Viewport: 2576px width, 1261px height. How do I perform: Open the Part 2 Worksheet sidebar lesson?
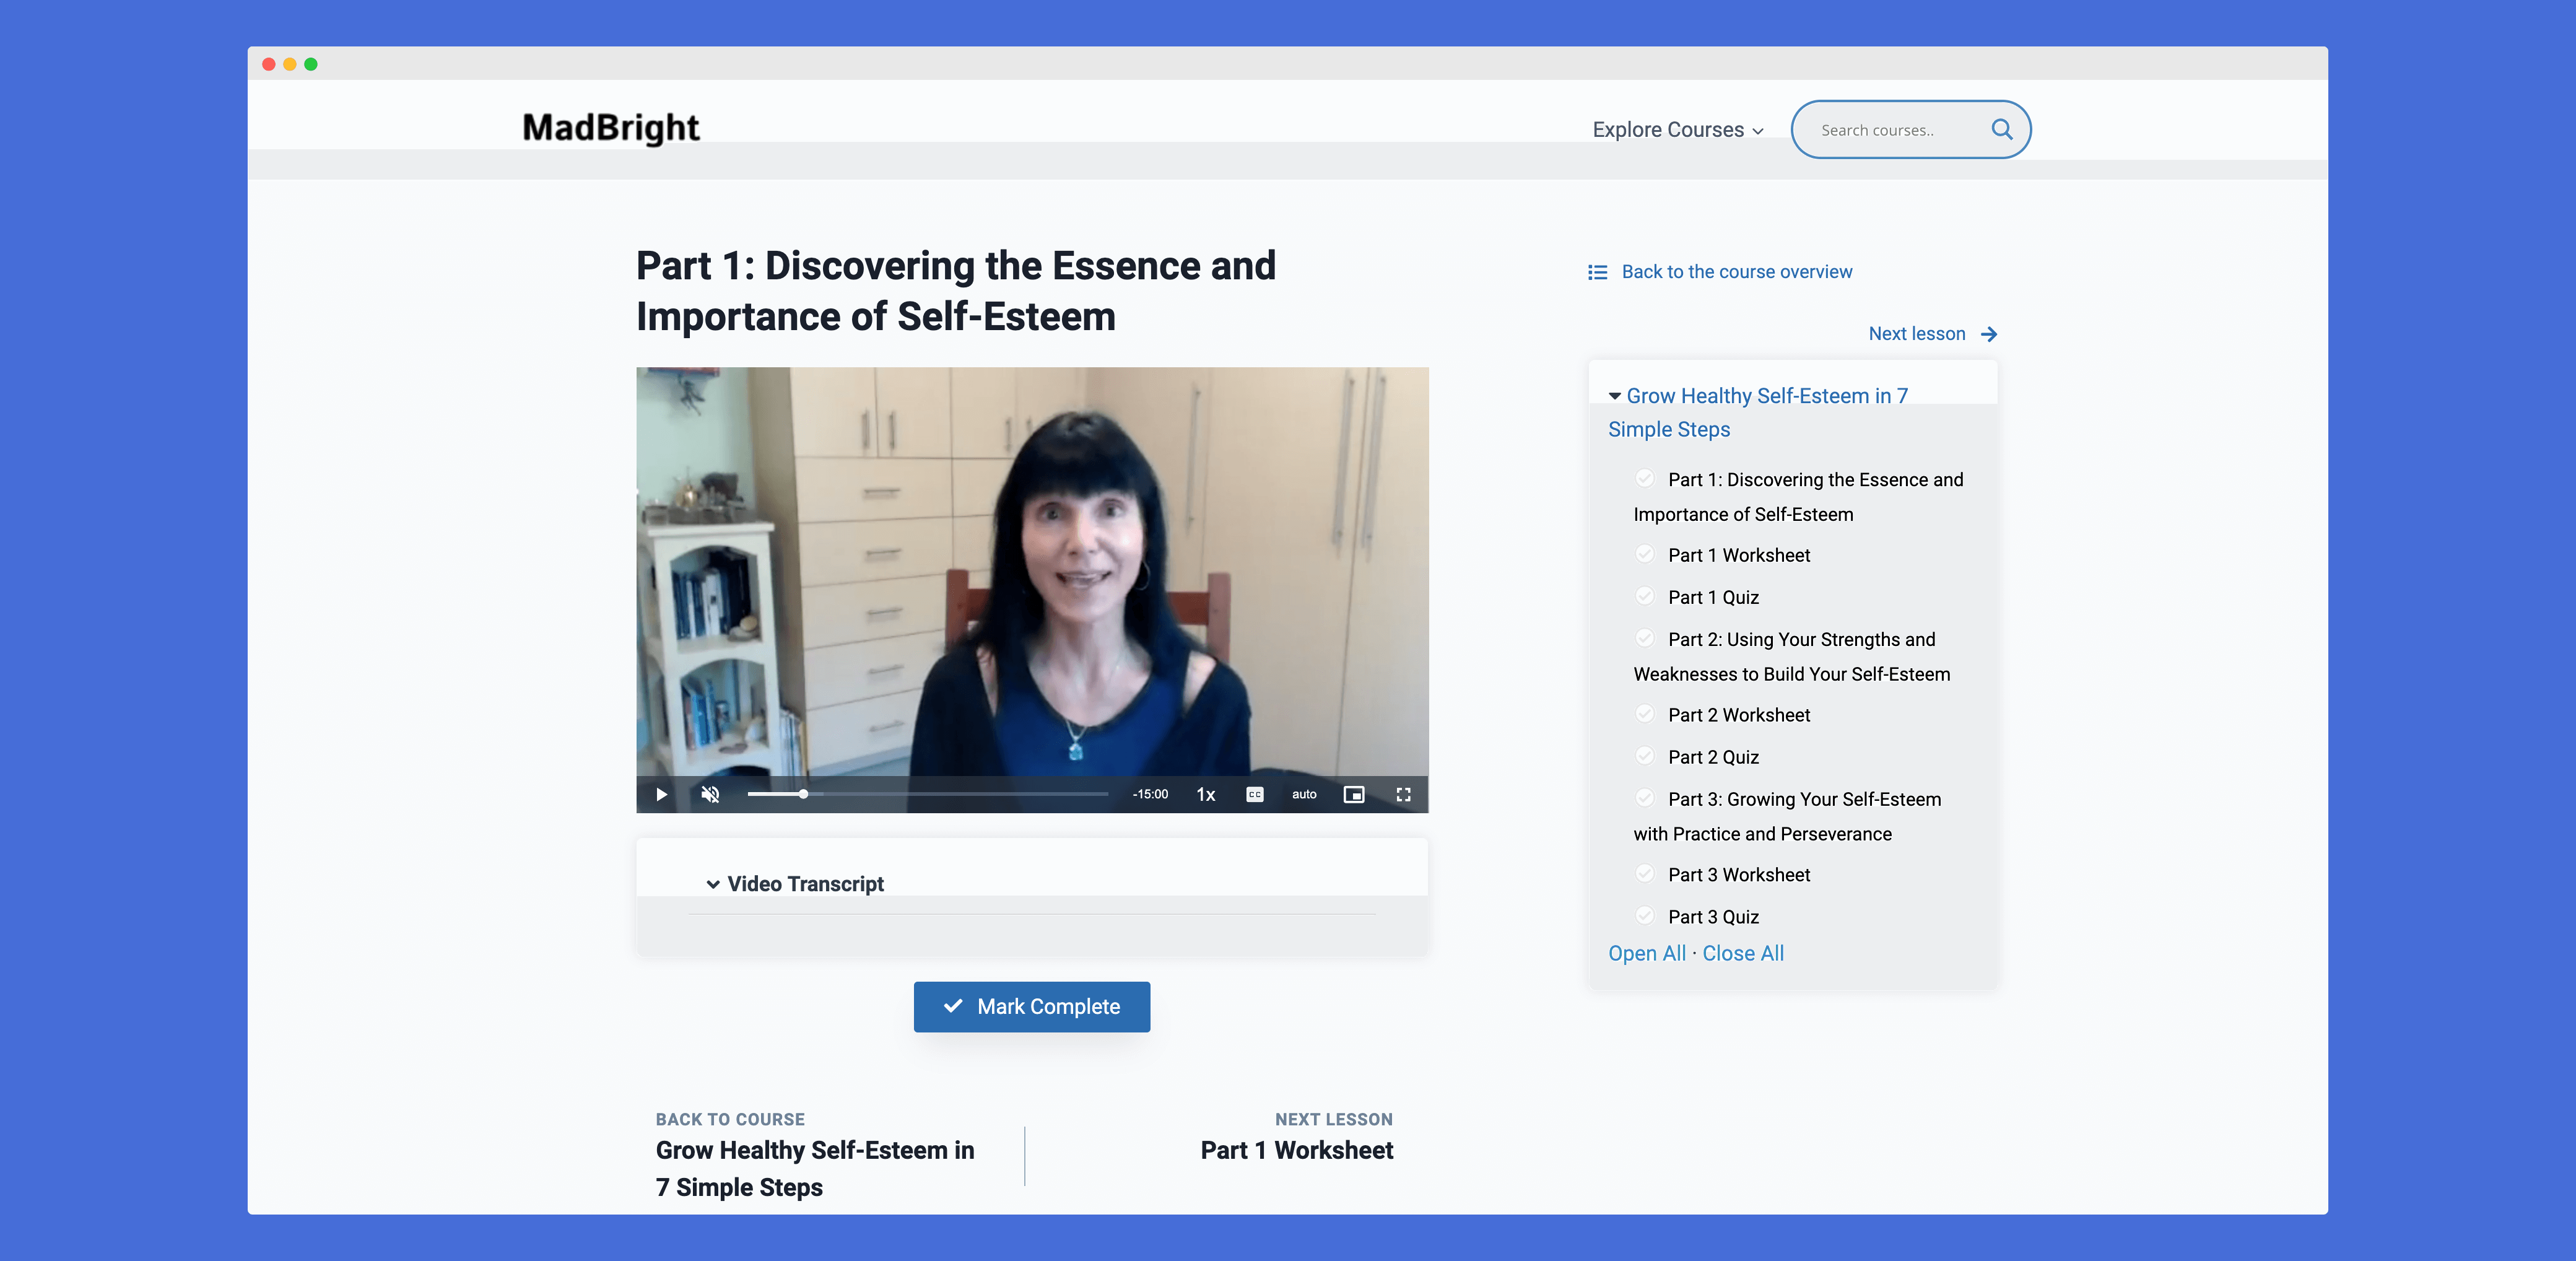(x=1738, y=715)
